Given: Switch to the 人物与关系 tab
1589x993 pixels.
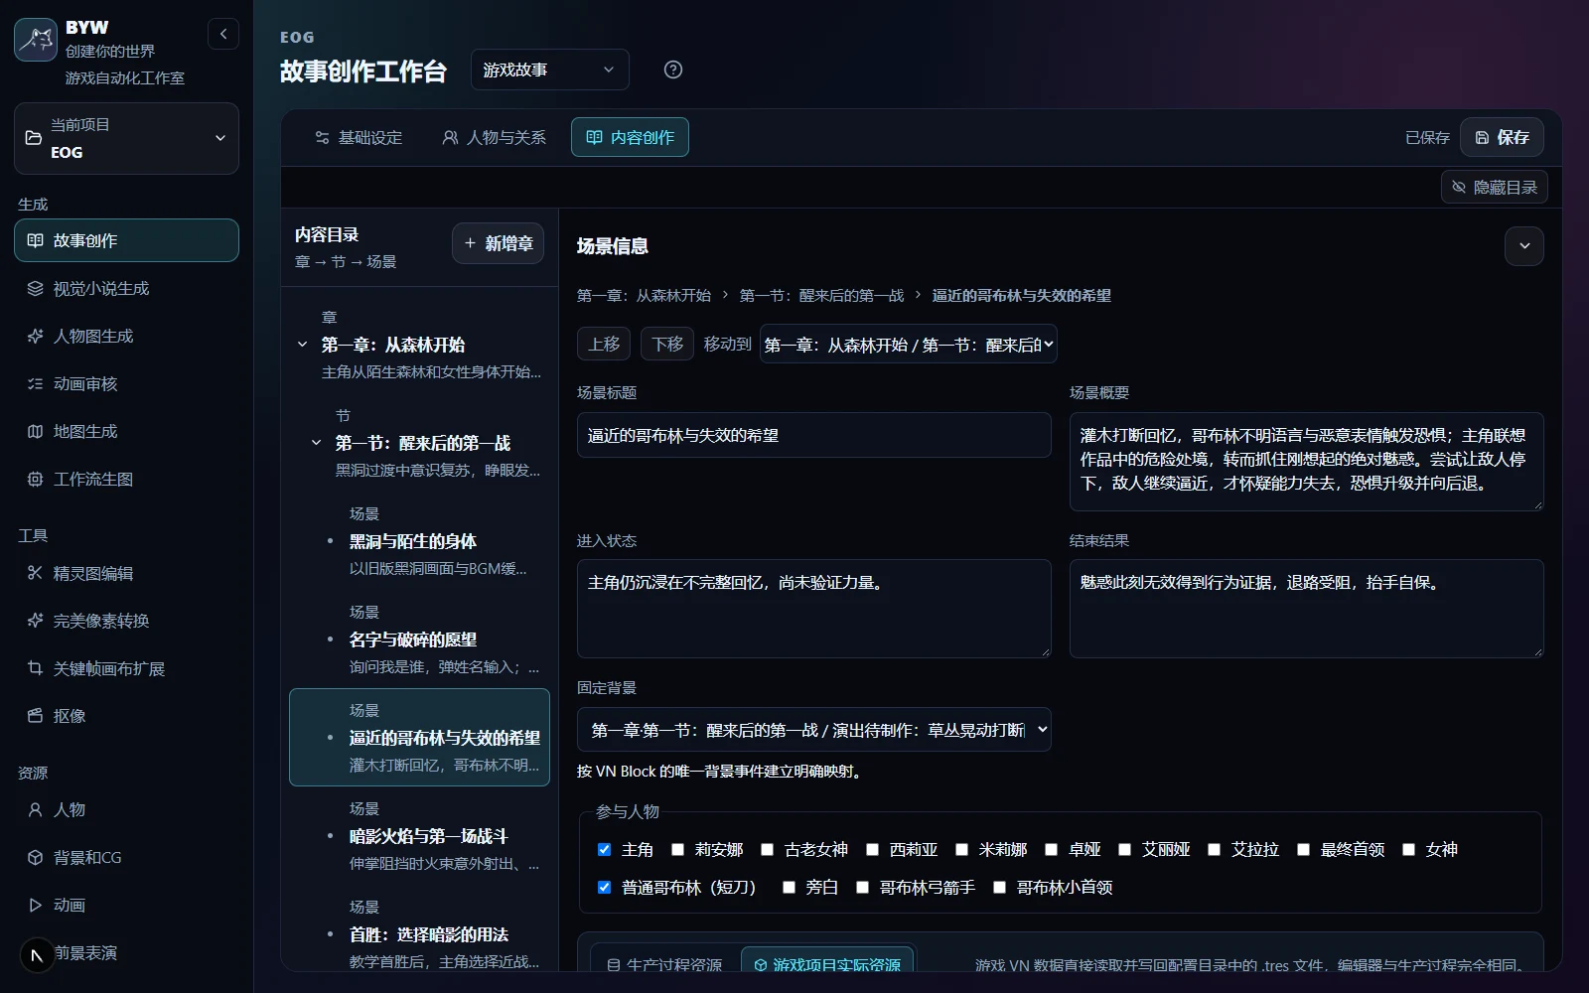Looking at the screenshot, I should [x=494, y=137].
